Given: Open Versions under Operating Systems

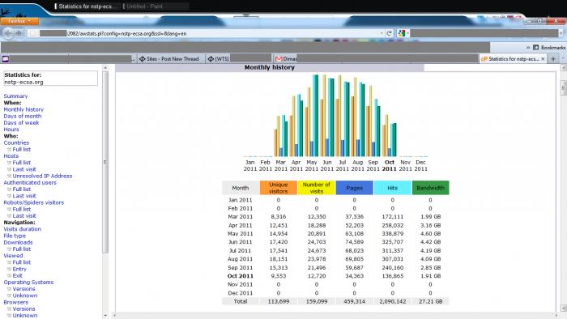Looking at the screenshot, I should coord(23,289).
